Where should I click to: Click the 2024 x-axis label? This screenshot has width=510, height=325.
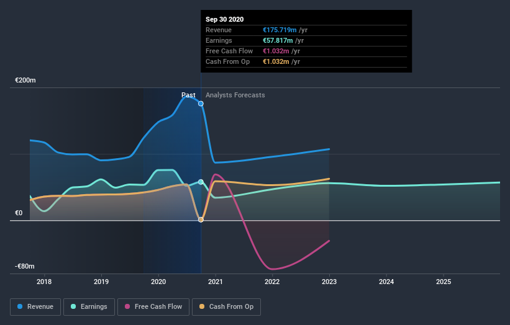386,282
